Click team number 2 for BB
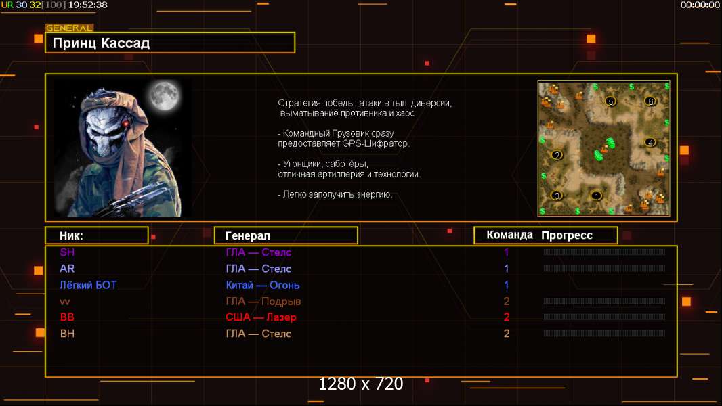 (x=507, y=317)
